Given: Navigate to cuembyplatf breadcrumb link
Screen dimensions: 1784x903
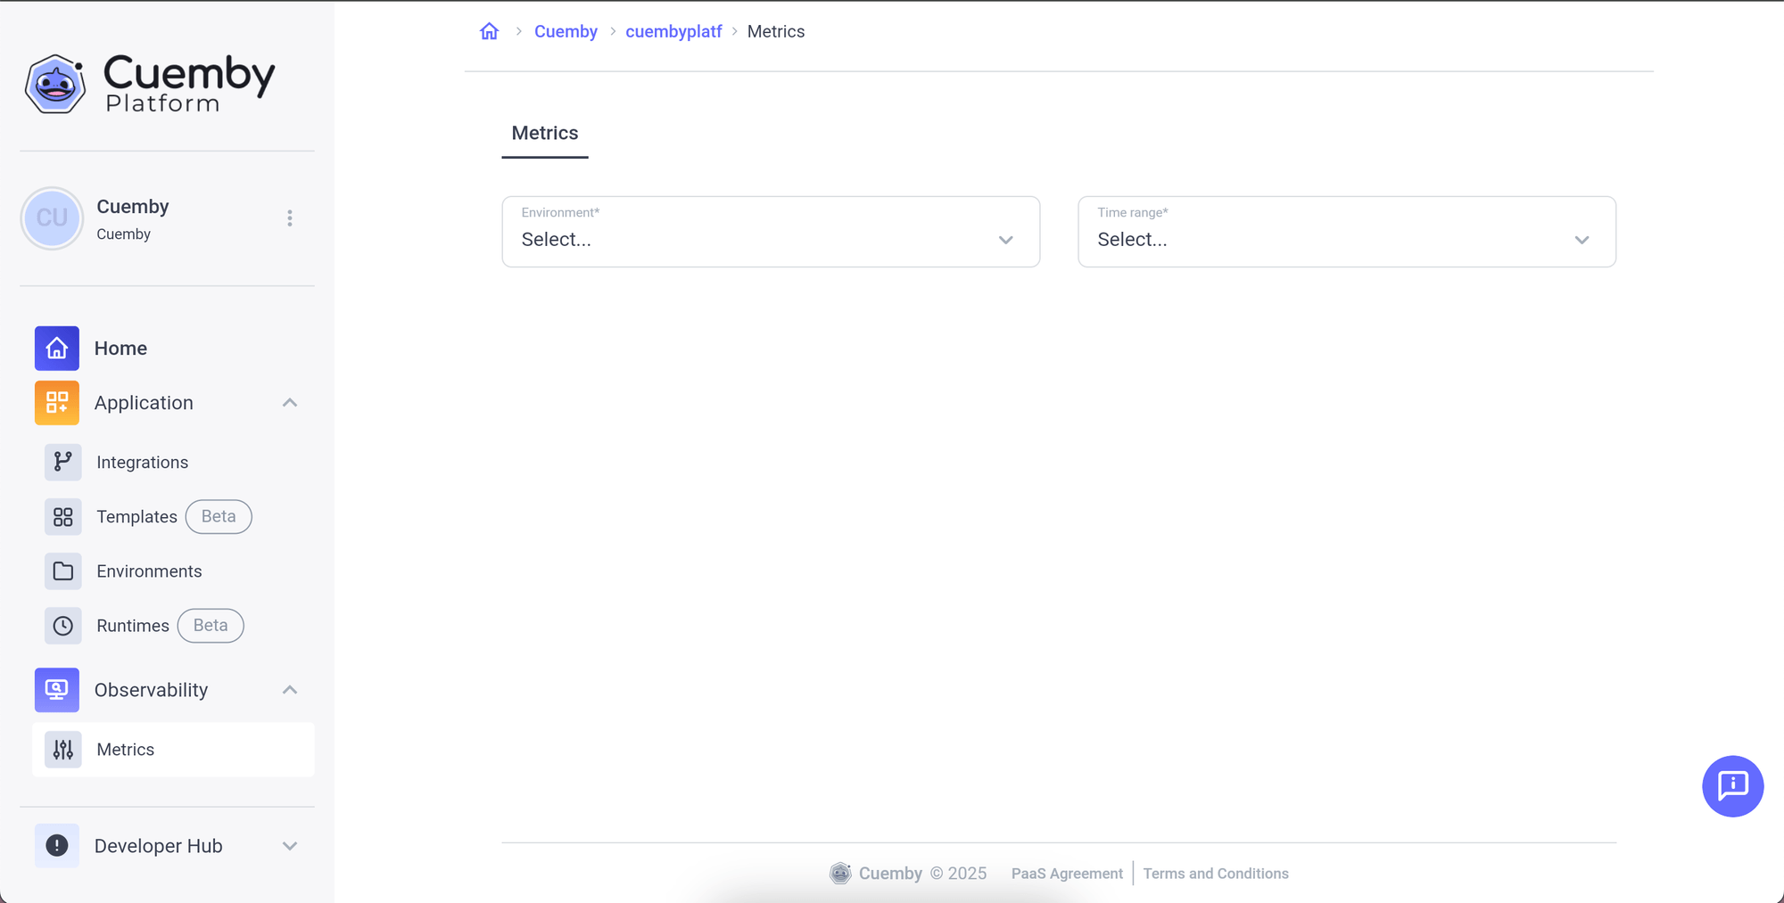Looking at the screenshot, I should point(673,32).
